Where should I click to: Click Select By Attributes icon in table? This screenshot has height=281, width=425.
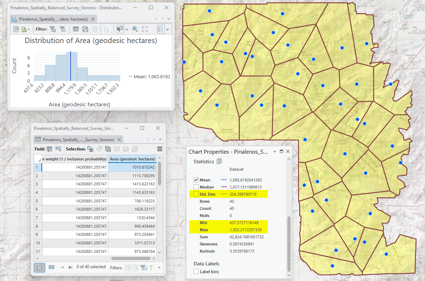click(90, 149)
